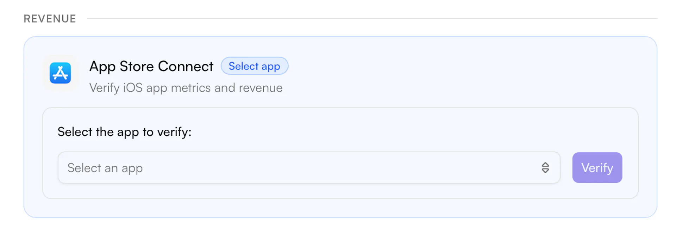
Task: Click the "App Store Connect" heading
Action: 151,66
